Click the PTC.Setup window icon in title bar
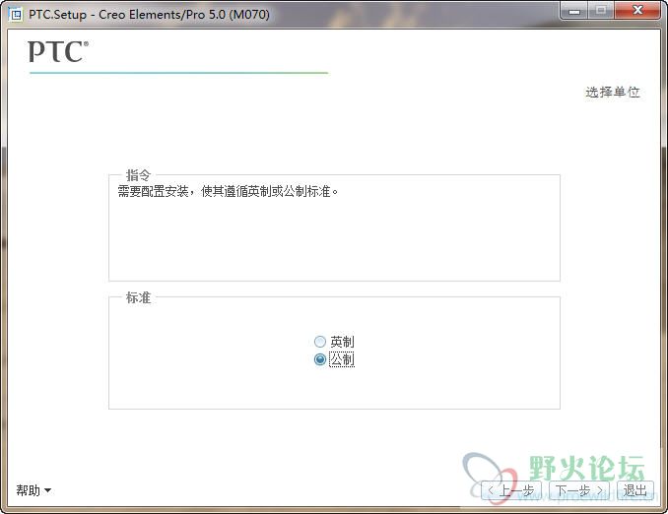 coord(16,15)
